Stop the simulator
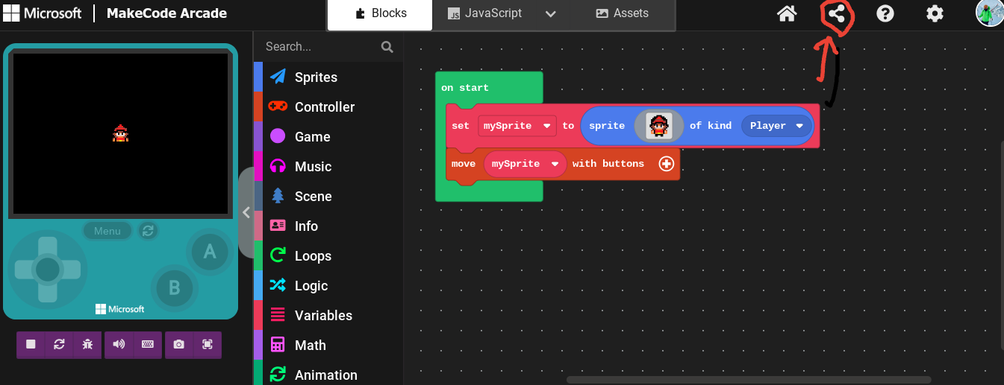1004x385 pixels. [31, 344]
